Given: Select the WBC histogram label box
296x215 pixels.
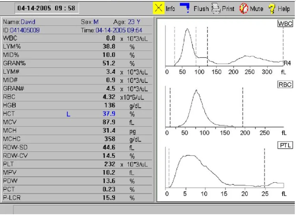Looking at the screenshot, I should (x=285, y=24).
